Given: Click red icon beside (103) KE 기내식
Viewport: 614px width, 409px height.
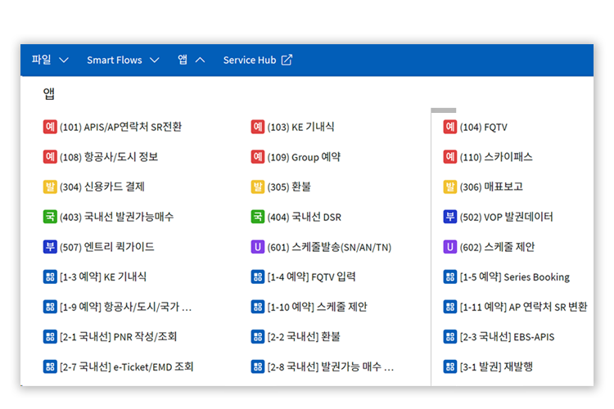Looking at the screenshot, I should coord(258,127).
